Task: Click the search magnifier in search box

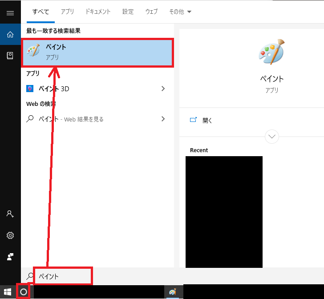Action: click(30, 276)
